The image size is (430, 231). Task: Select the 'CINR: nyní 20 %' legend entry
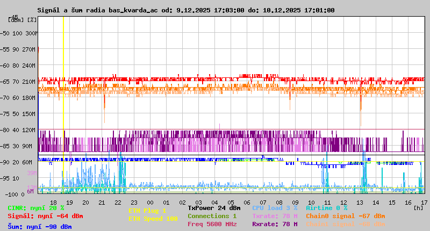36,208
